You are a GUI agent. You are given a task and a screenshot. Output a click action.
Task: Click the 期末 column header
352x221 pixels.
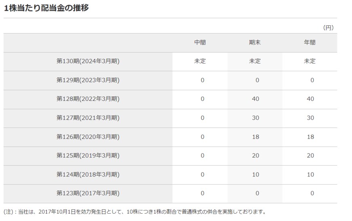click(255, 42)
